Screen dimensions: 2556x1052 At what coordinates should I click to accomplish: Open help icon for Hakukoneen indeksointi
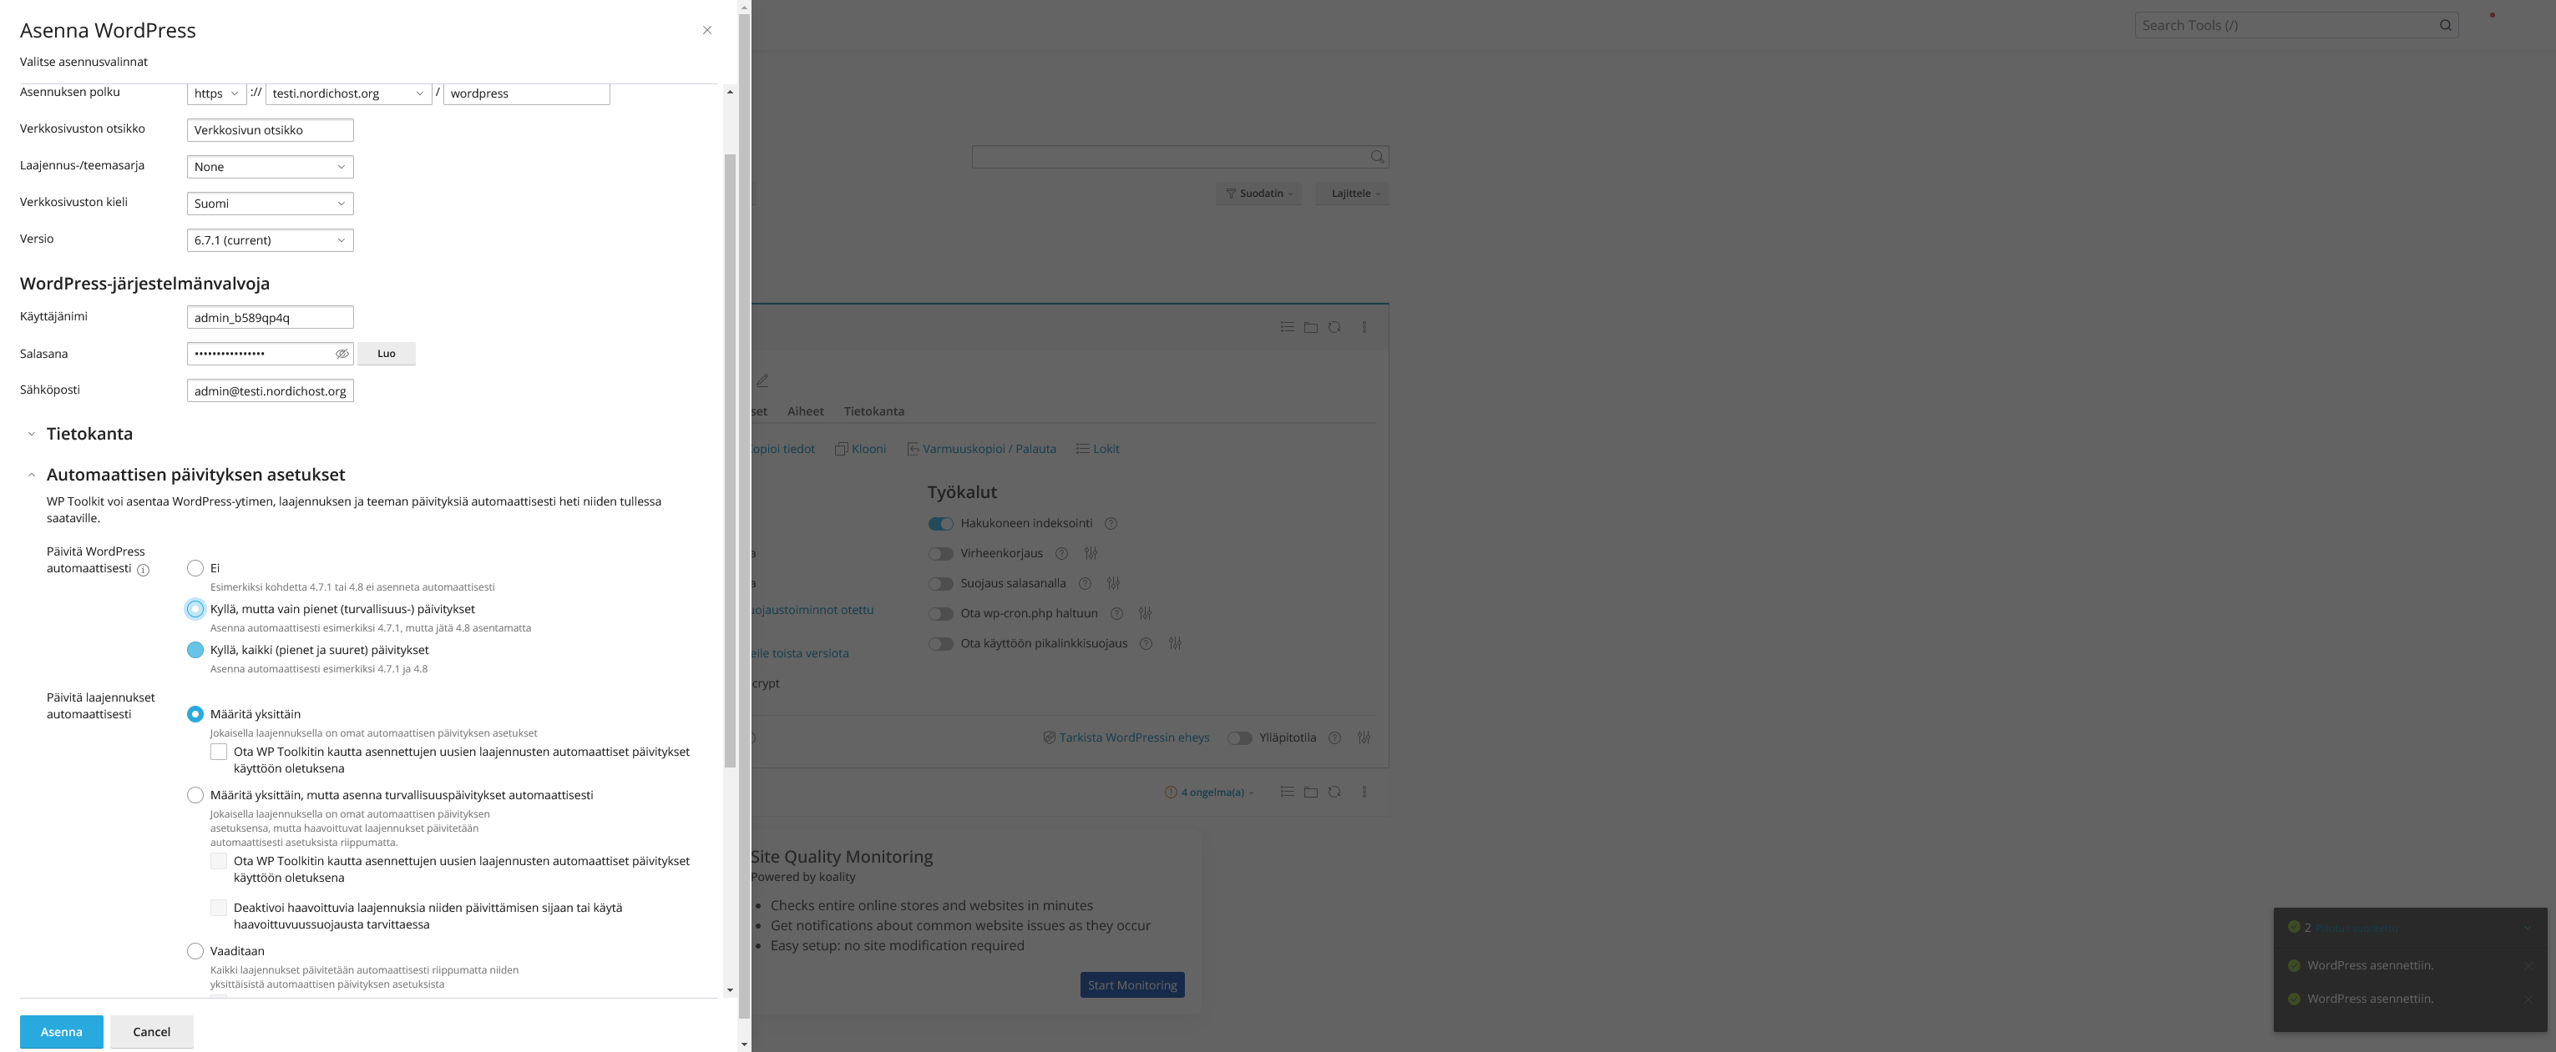coord(1111,524)
